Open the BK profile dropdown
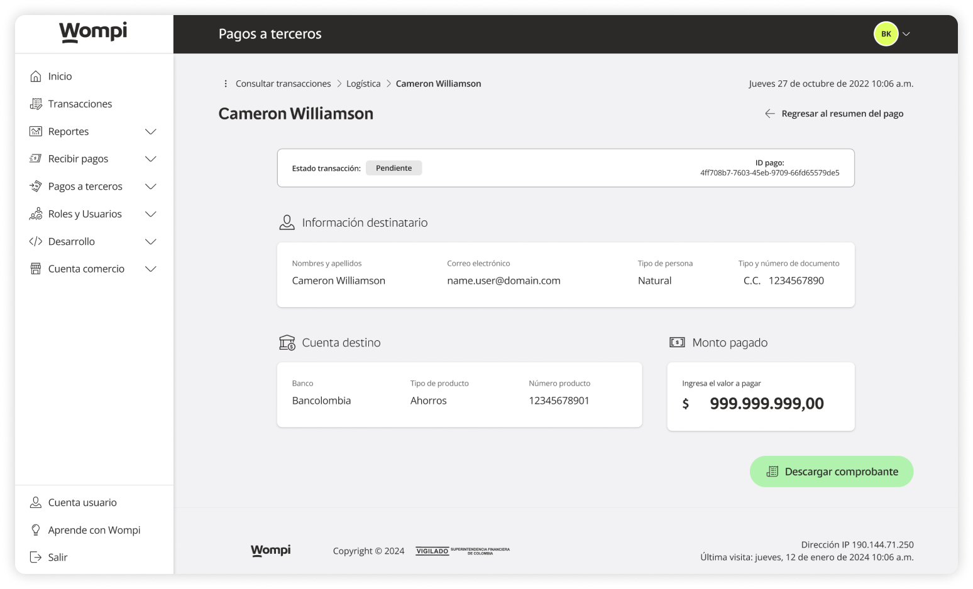 (892, 34)
